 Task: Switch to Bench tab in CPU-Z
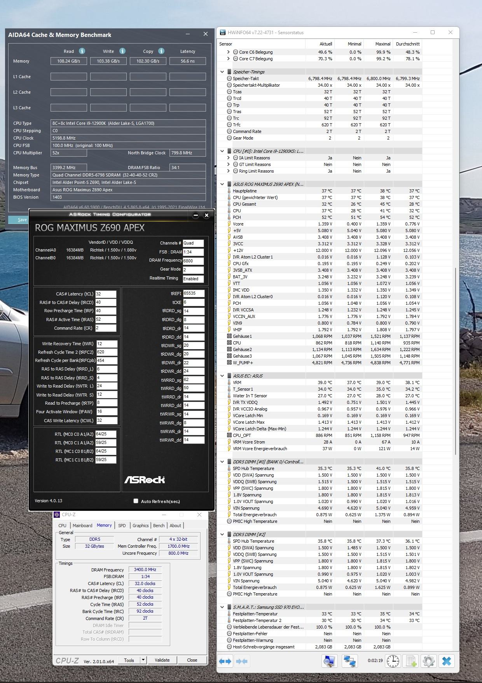pyautogui.click(x=159, y=526)
